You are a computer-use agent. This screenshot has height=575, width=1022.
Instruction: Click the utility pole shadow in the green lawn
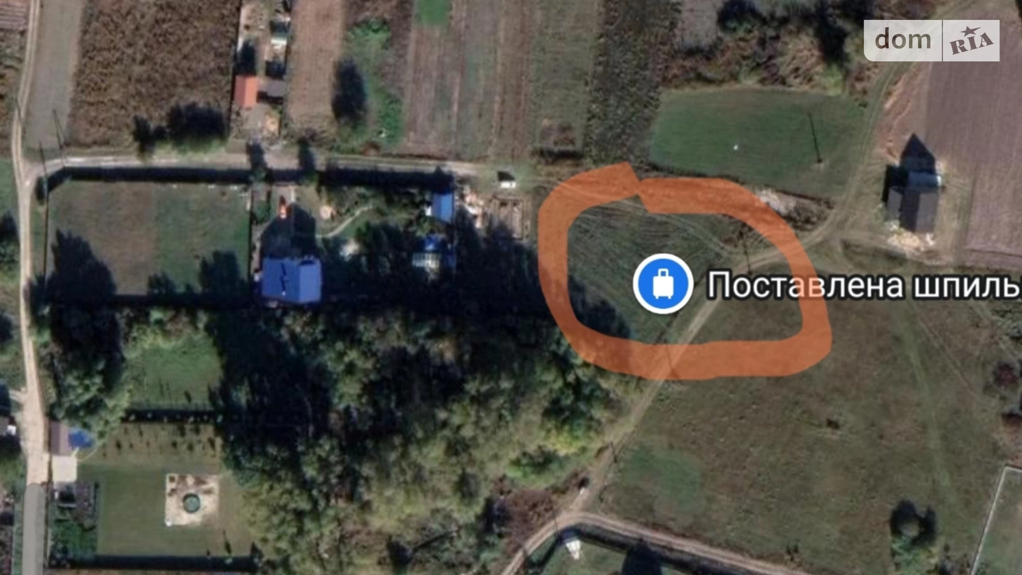(x=814, y=138)
